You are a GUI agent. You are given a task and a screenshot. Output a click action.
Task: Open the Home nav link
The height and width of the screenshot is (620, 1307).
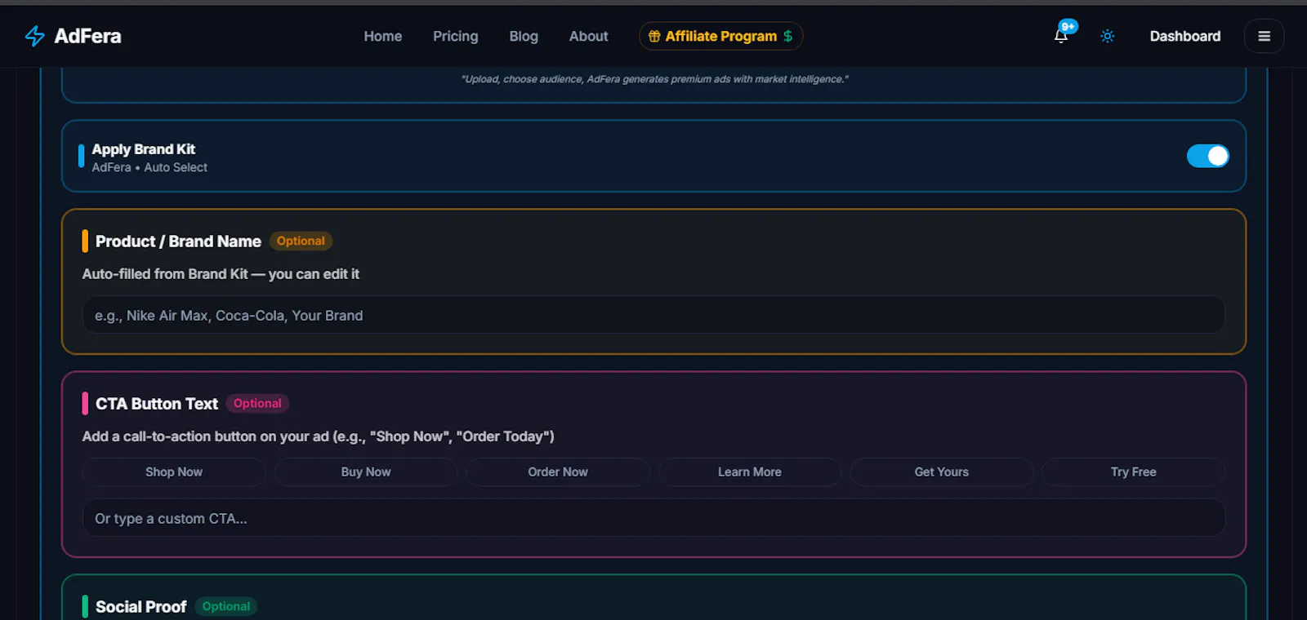click(383, 36)
